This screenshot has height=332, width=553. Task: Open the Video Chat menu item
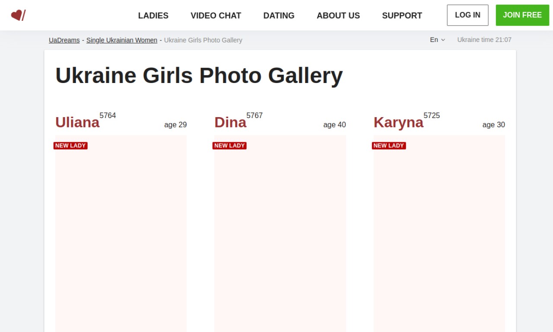pos(216,16)
